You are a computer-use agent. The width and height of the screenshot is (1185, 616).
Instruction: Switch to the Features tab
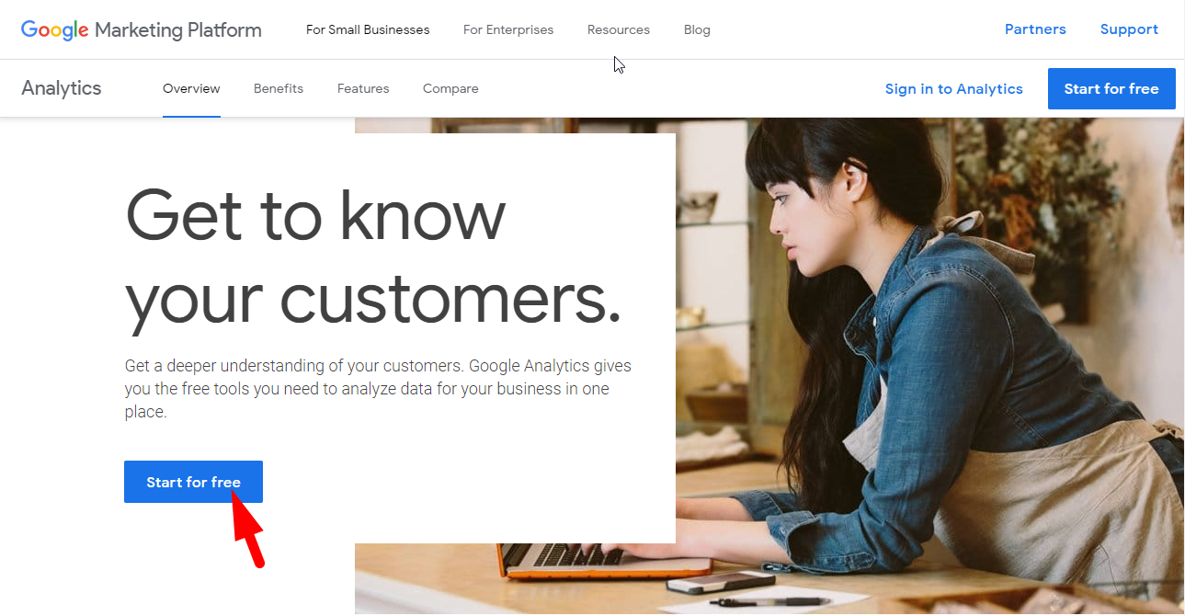[363, 89]
